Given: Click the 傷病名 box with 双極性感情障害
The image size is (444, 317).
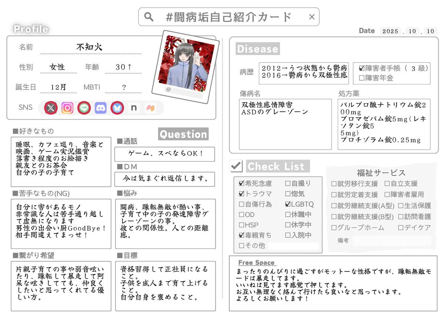Looking at the screenshot, I should coord(285,124).
